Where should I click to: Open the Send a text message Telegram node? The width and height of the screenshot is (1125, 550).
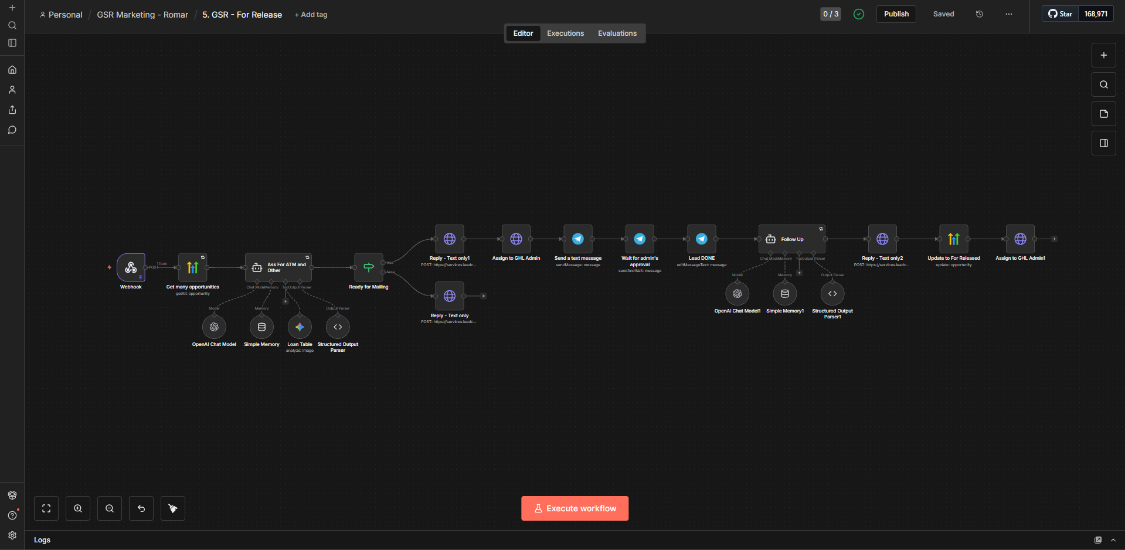(x=578, y=239)
